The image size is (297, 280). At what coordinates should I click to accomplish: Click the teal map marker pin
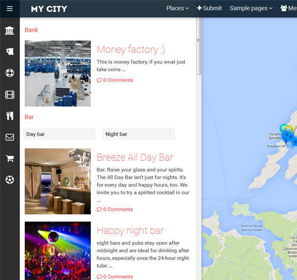pos(283,128)
